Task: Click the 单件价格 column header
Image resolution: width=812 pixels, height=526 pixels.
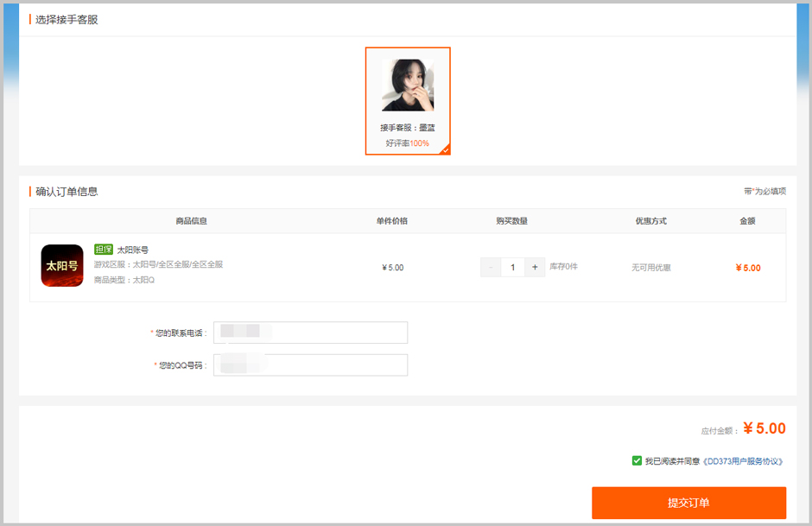Action: tap(392, 221)
